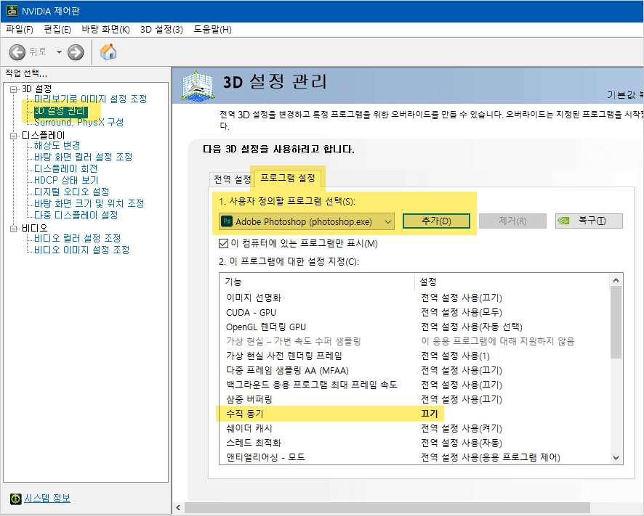This screenshot has width=644, height=516.
Task: Select the OpenGL 렌더링 GPU row
Action: tap(415, 327)
